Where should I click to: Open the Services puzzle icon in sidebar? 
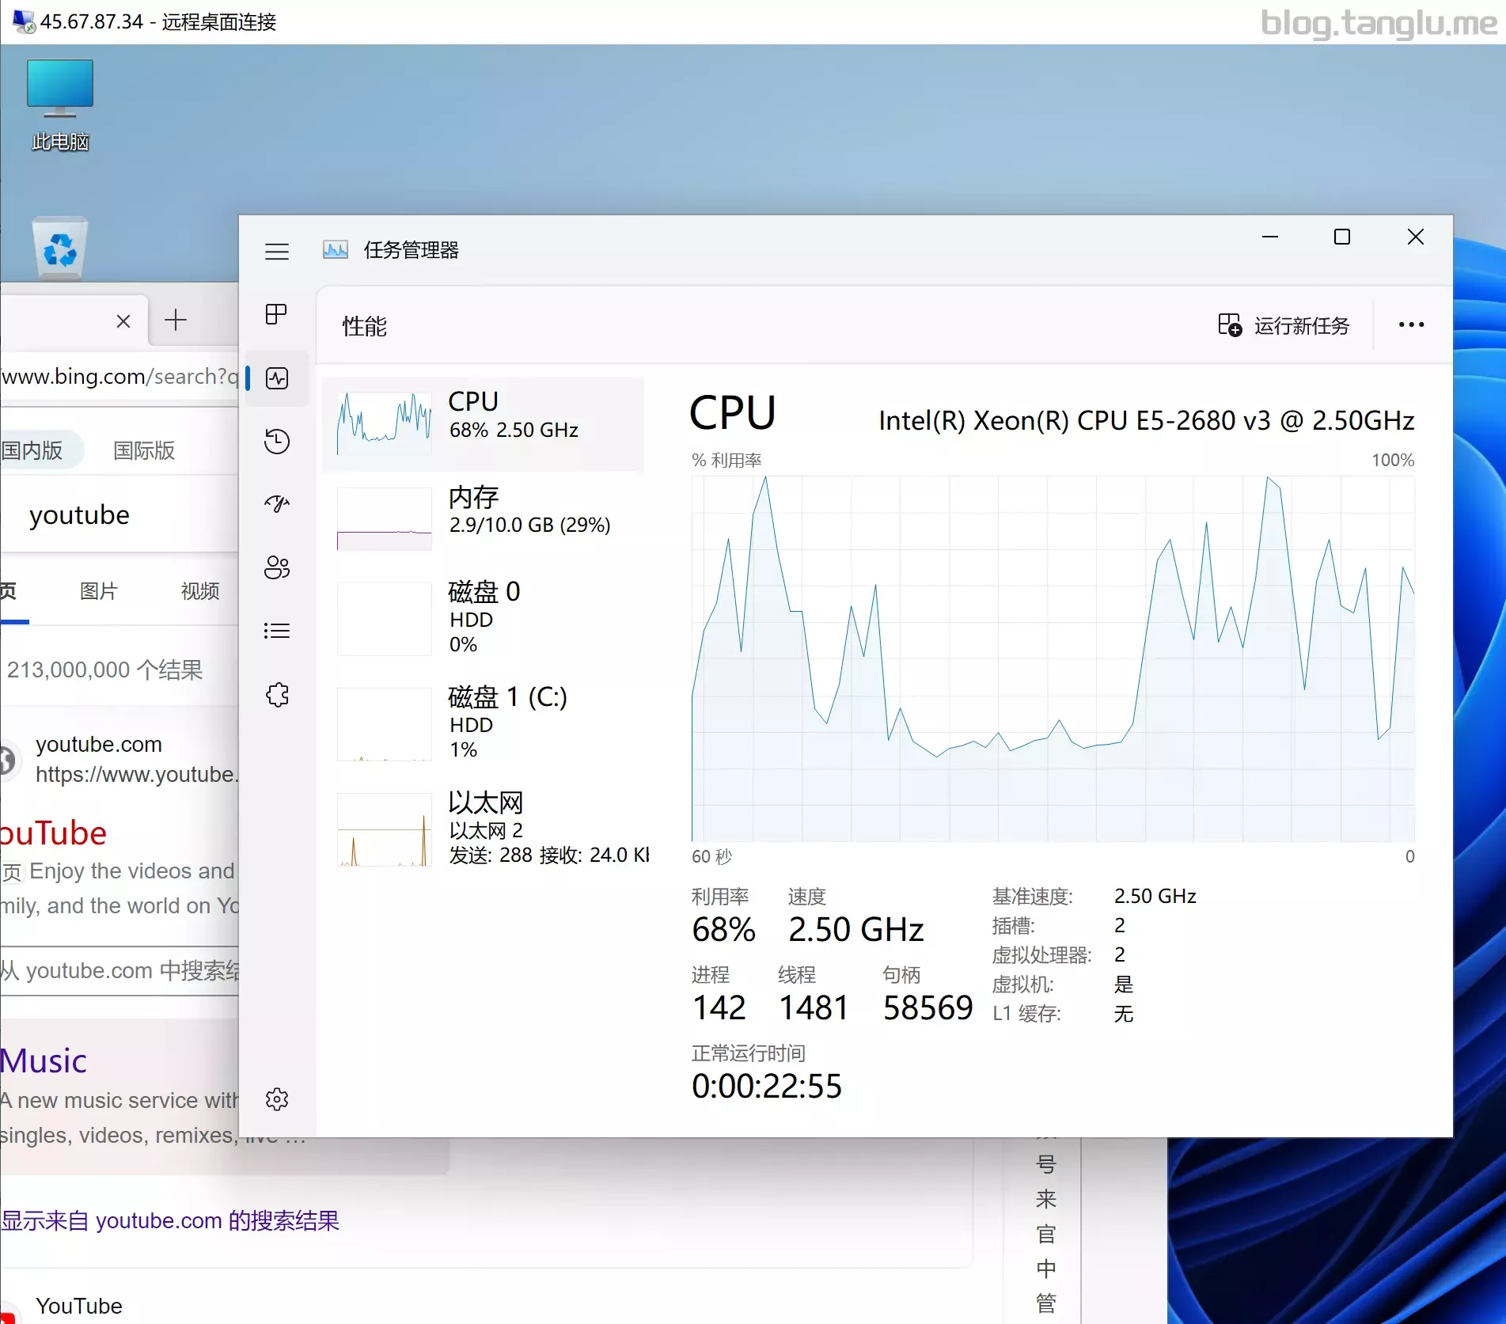pyautogui.click(x=276, y=695)
